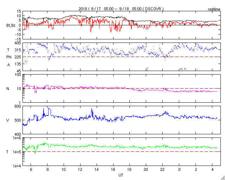Click the 'Phi' axis label
The image size is (225, 180).
tap(9, 57)
